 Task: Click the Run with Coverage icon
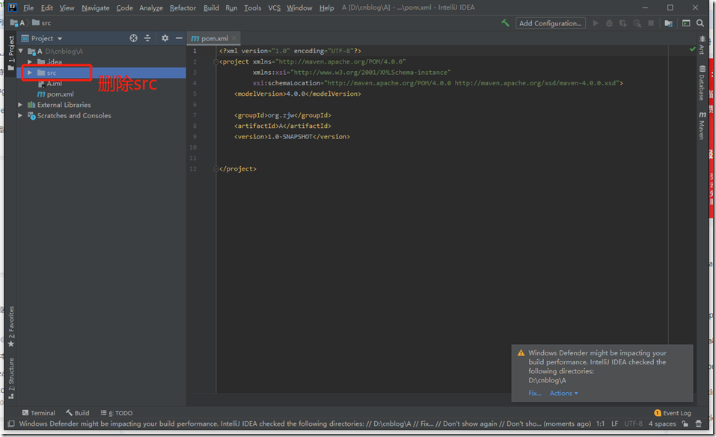[622, 23]
